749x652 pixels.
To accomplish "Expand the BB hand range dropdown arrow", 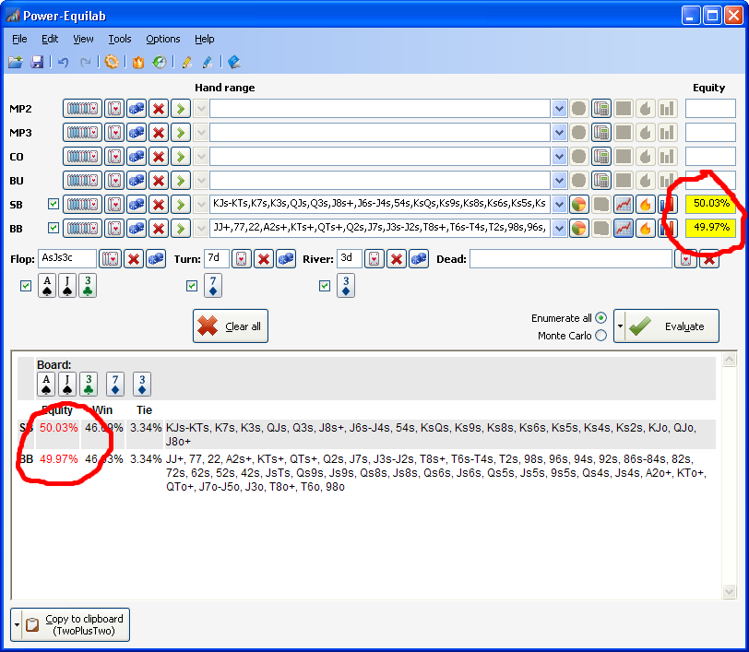I will 559,229.
